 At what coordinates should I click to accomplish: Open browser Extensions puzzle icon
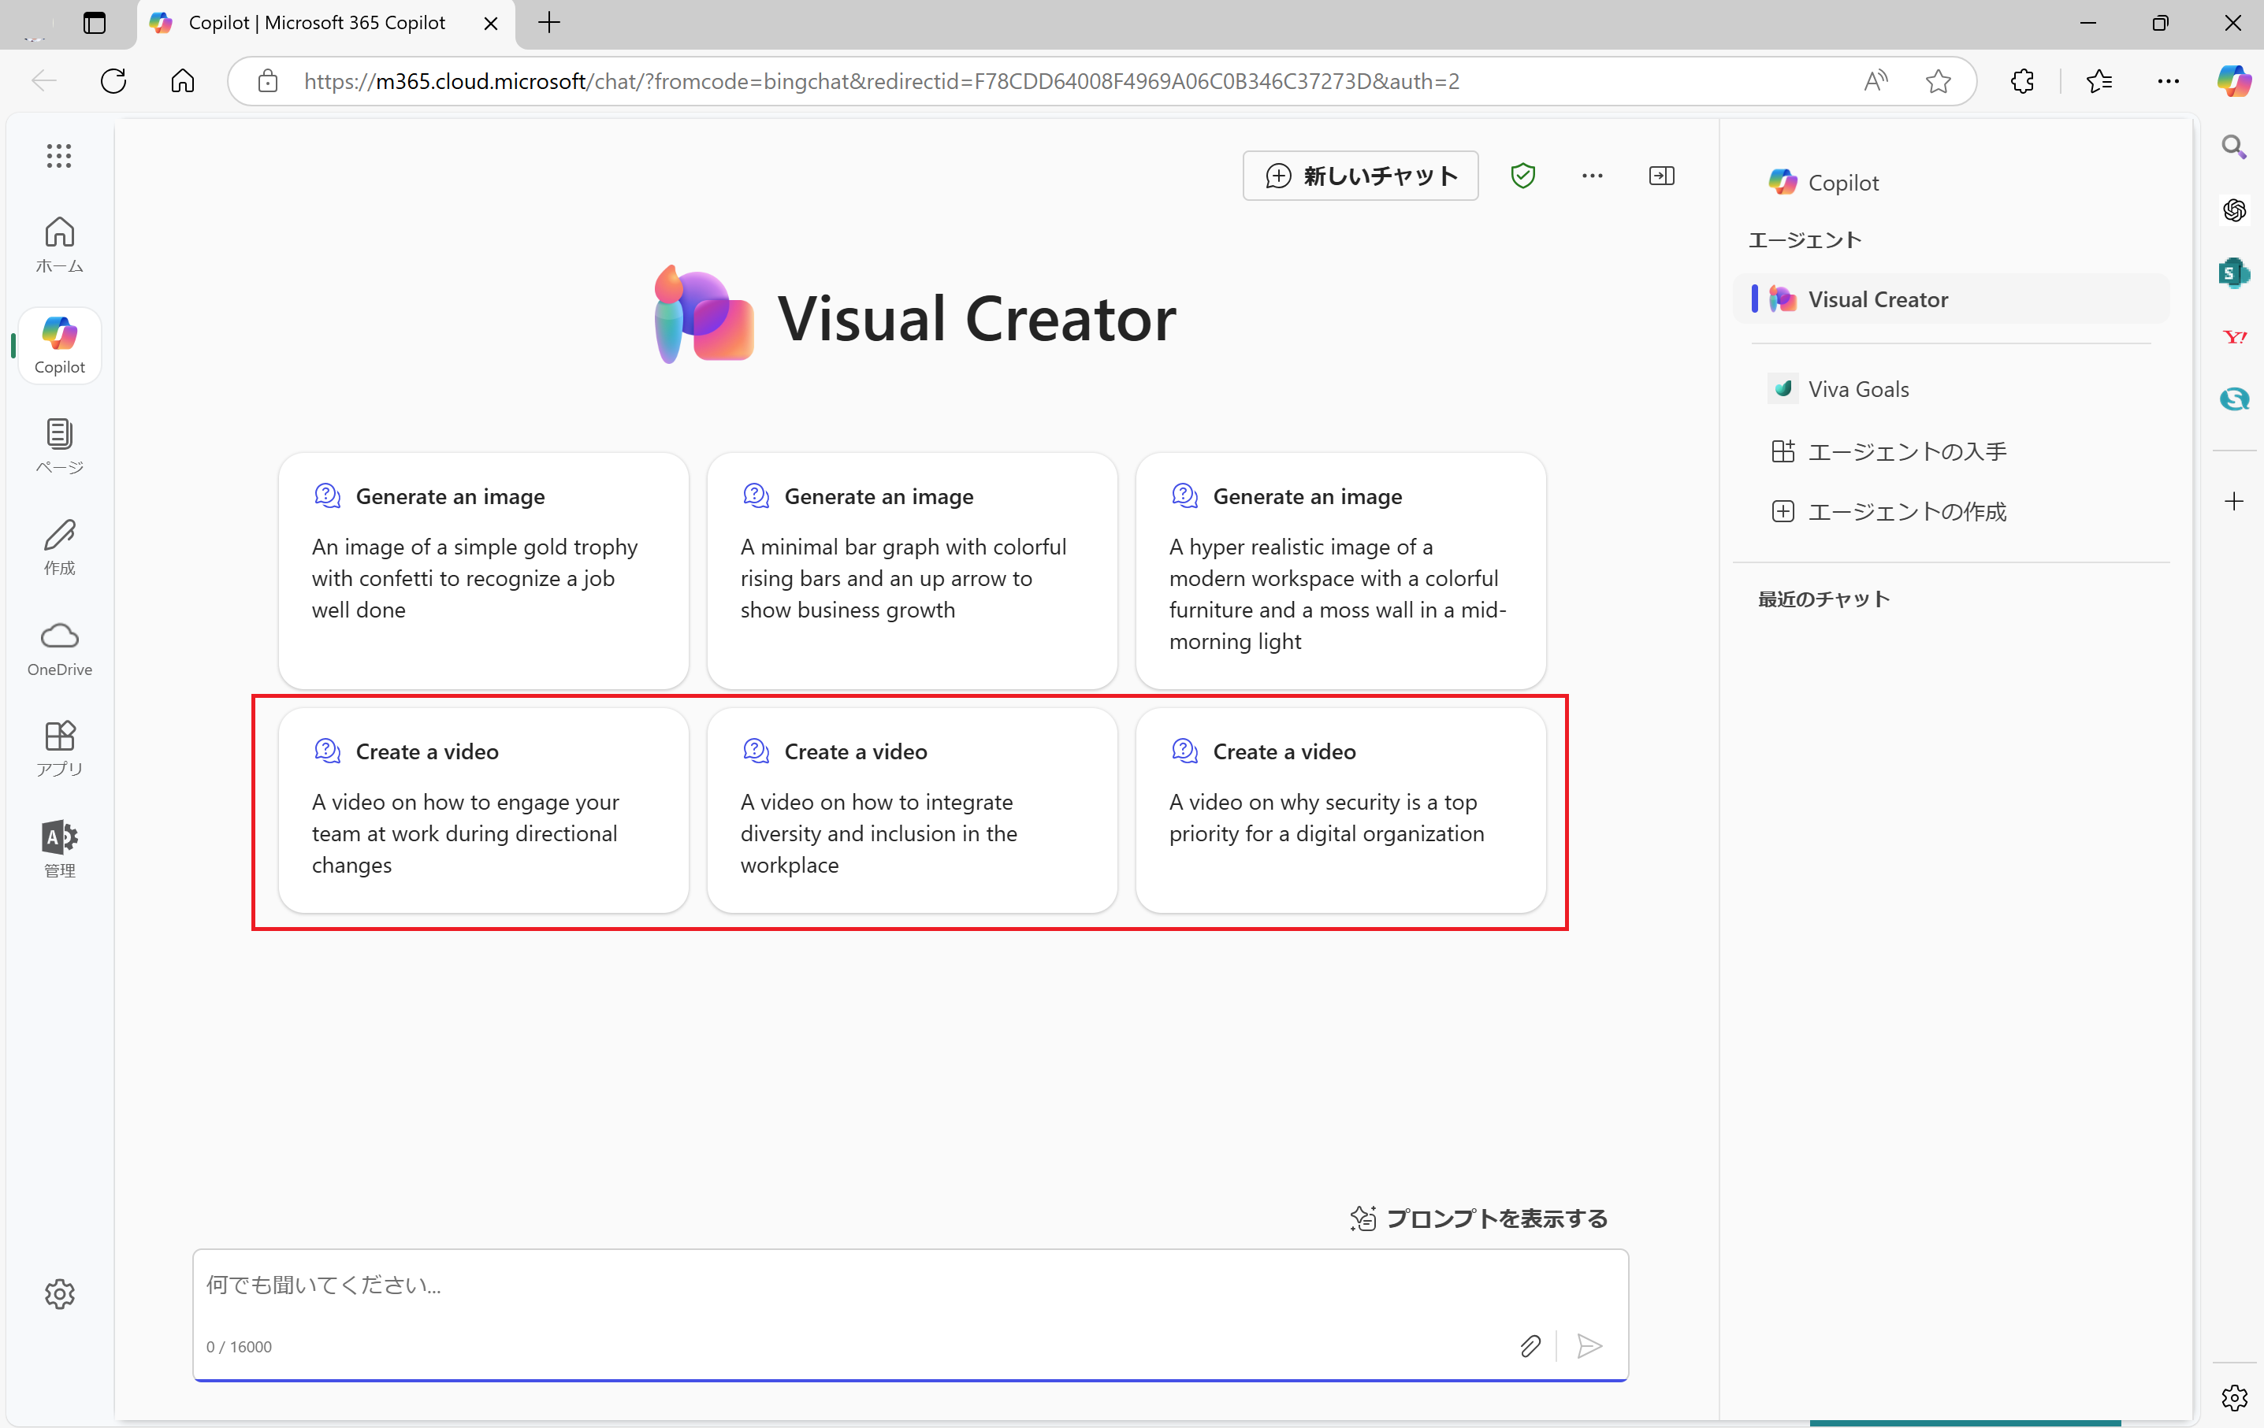coord(2021,81)
